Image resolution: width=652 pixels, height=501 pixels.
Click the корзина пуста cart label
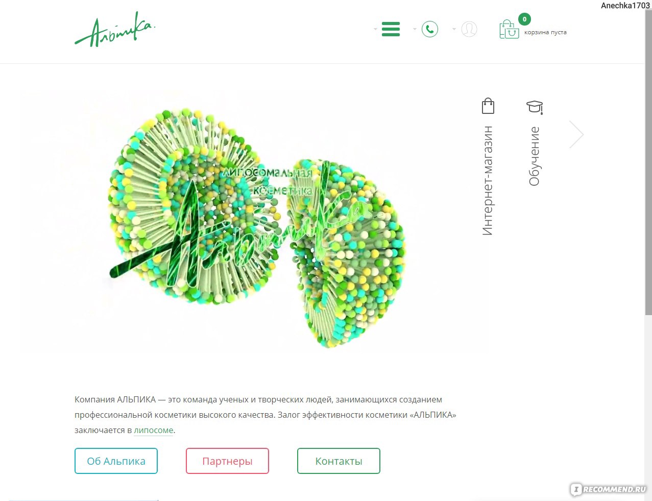[x=545, y=32]
